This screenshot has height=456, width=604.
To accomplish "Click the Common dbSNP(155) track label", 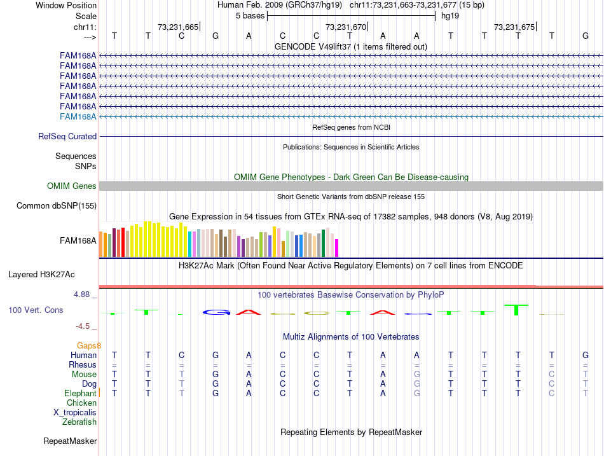I will (x=57, y=206).
